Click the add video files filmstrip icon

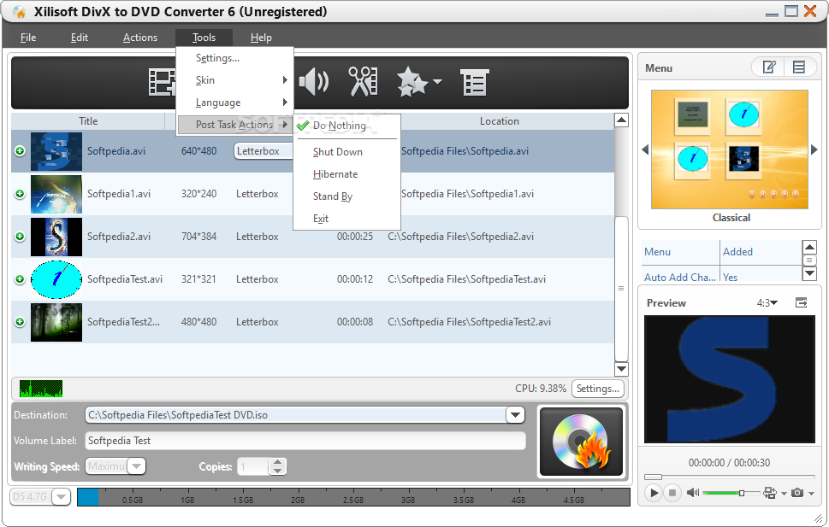pyautogui.click(x=163, y=82)
